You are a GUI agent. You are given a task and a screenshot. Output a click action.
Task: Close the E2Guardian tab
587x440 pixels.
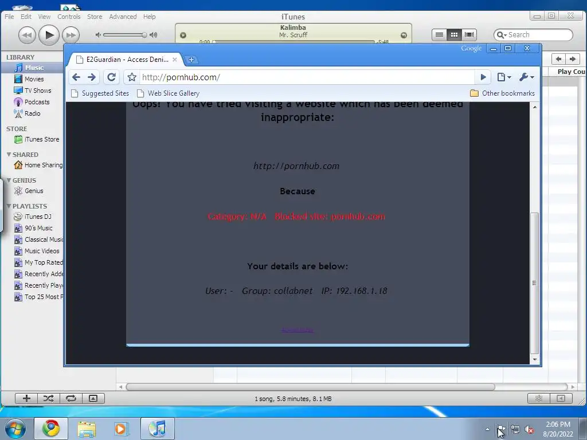pos(174,60)
